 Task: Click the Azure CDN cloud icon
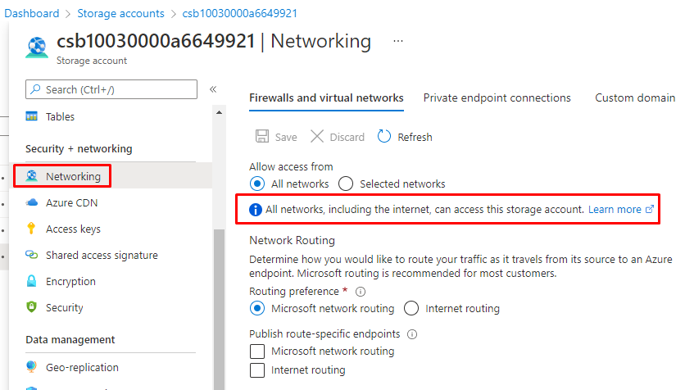point(32,202)
